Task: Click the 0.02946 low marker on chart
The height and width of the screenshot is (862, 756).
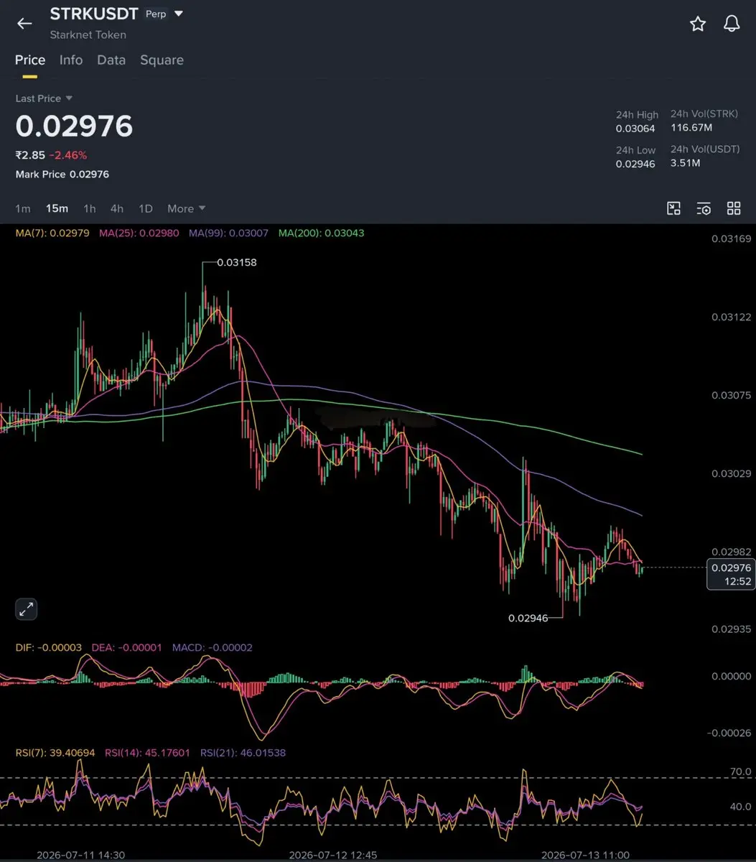Action: pos(528,618)
